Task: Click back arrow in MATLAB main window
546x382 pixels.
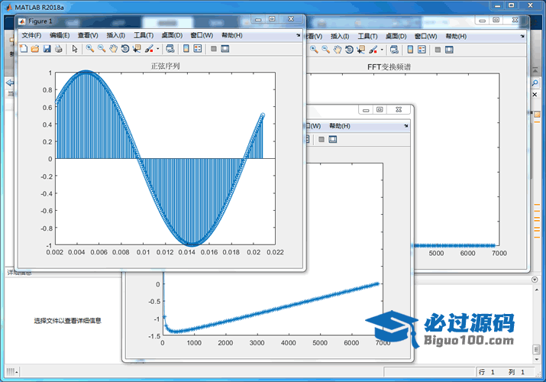Action: 10,83
